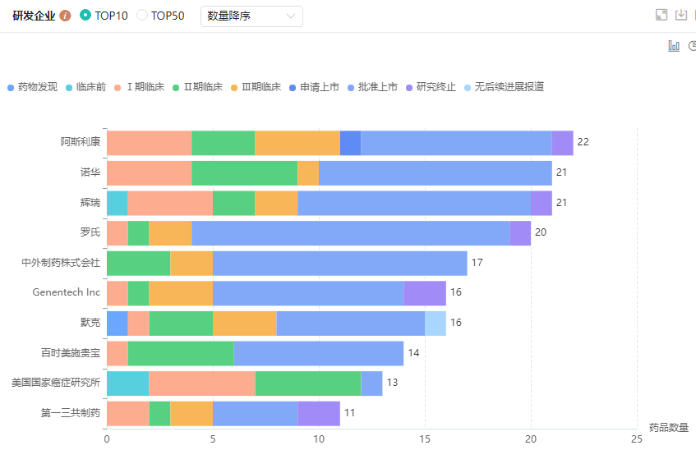Click the download chart icon

[680, 15]
